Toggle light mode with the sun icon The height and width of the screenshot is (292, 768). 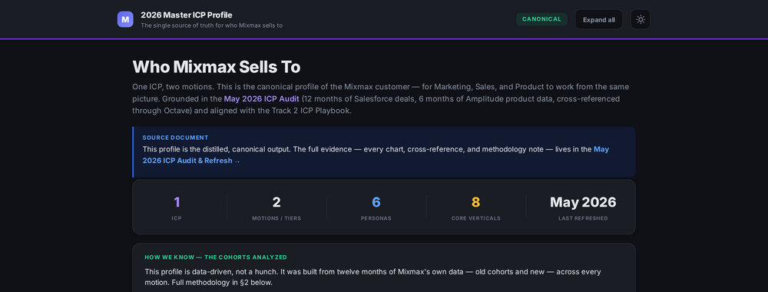point(641,20)
